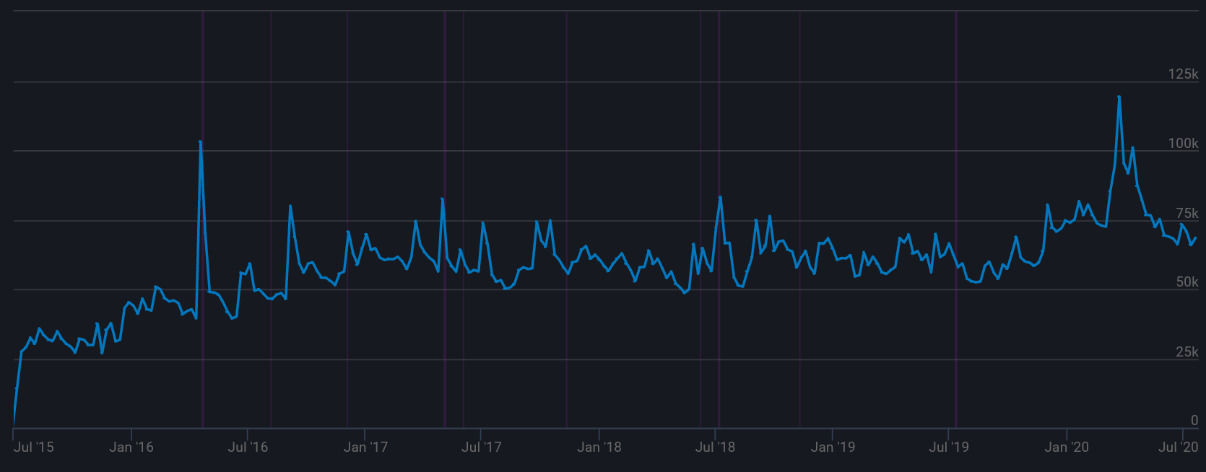
Task: Click the Jul '16 x-axis label
Action: click(248, 447)
